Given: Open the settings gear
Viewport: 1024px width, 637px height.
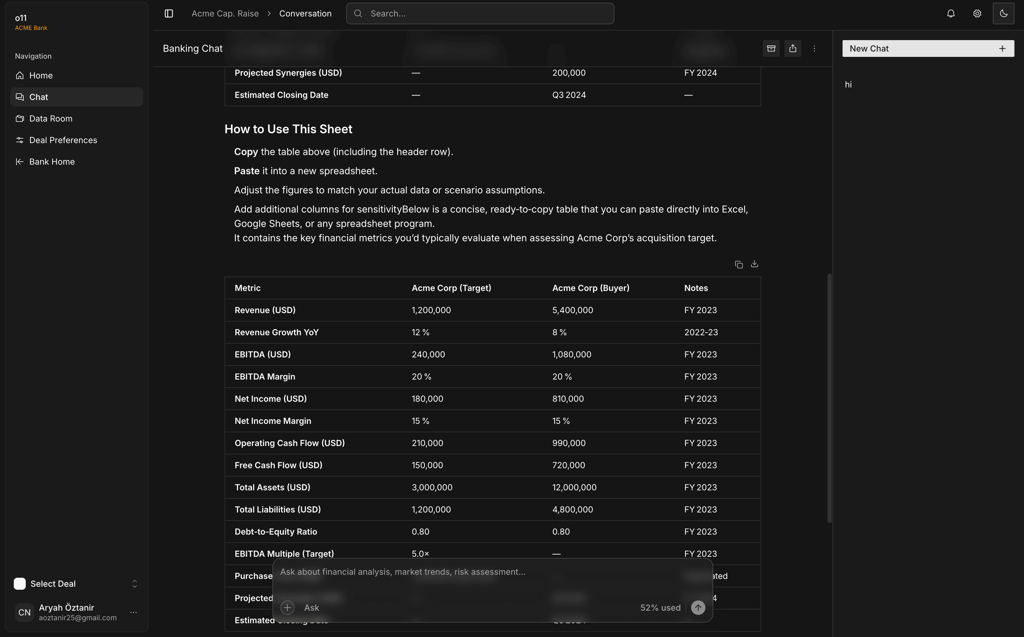Looking at the screenshot, I should [977, 13].
